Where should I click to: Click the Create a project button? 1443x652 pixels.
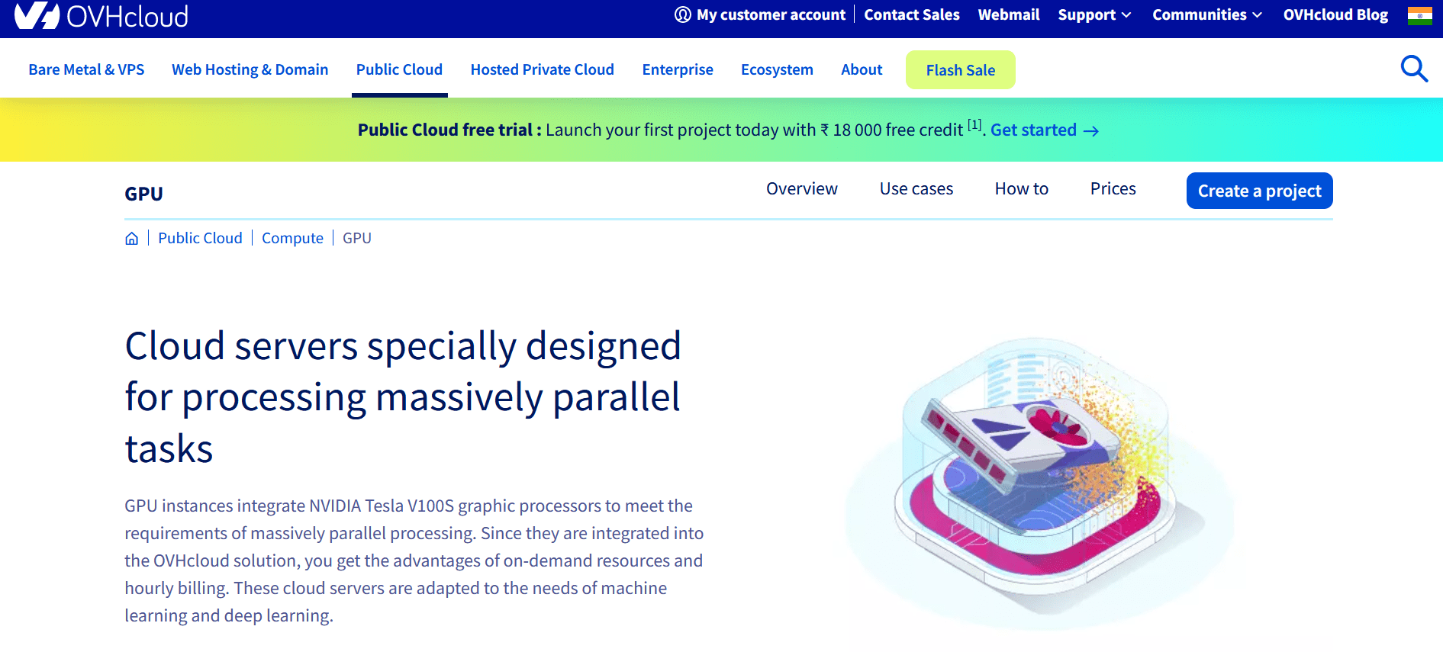pos(1259,191)
